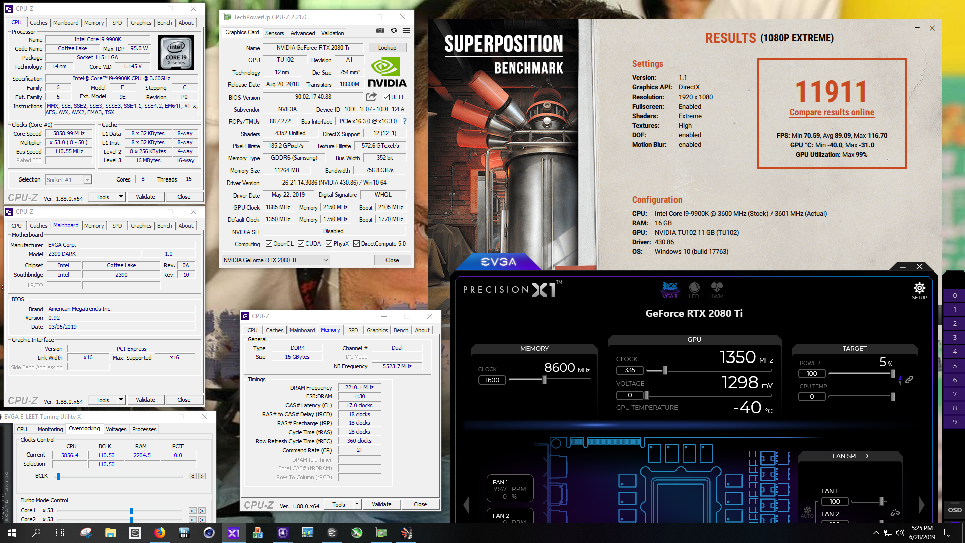Increase BCLK with right arrow in E-LEET

click(x=202, y=476)
